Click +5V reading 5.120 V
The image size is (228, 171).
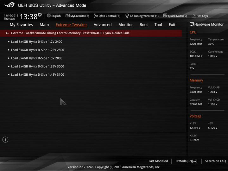coord(212,128)
